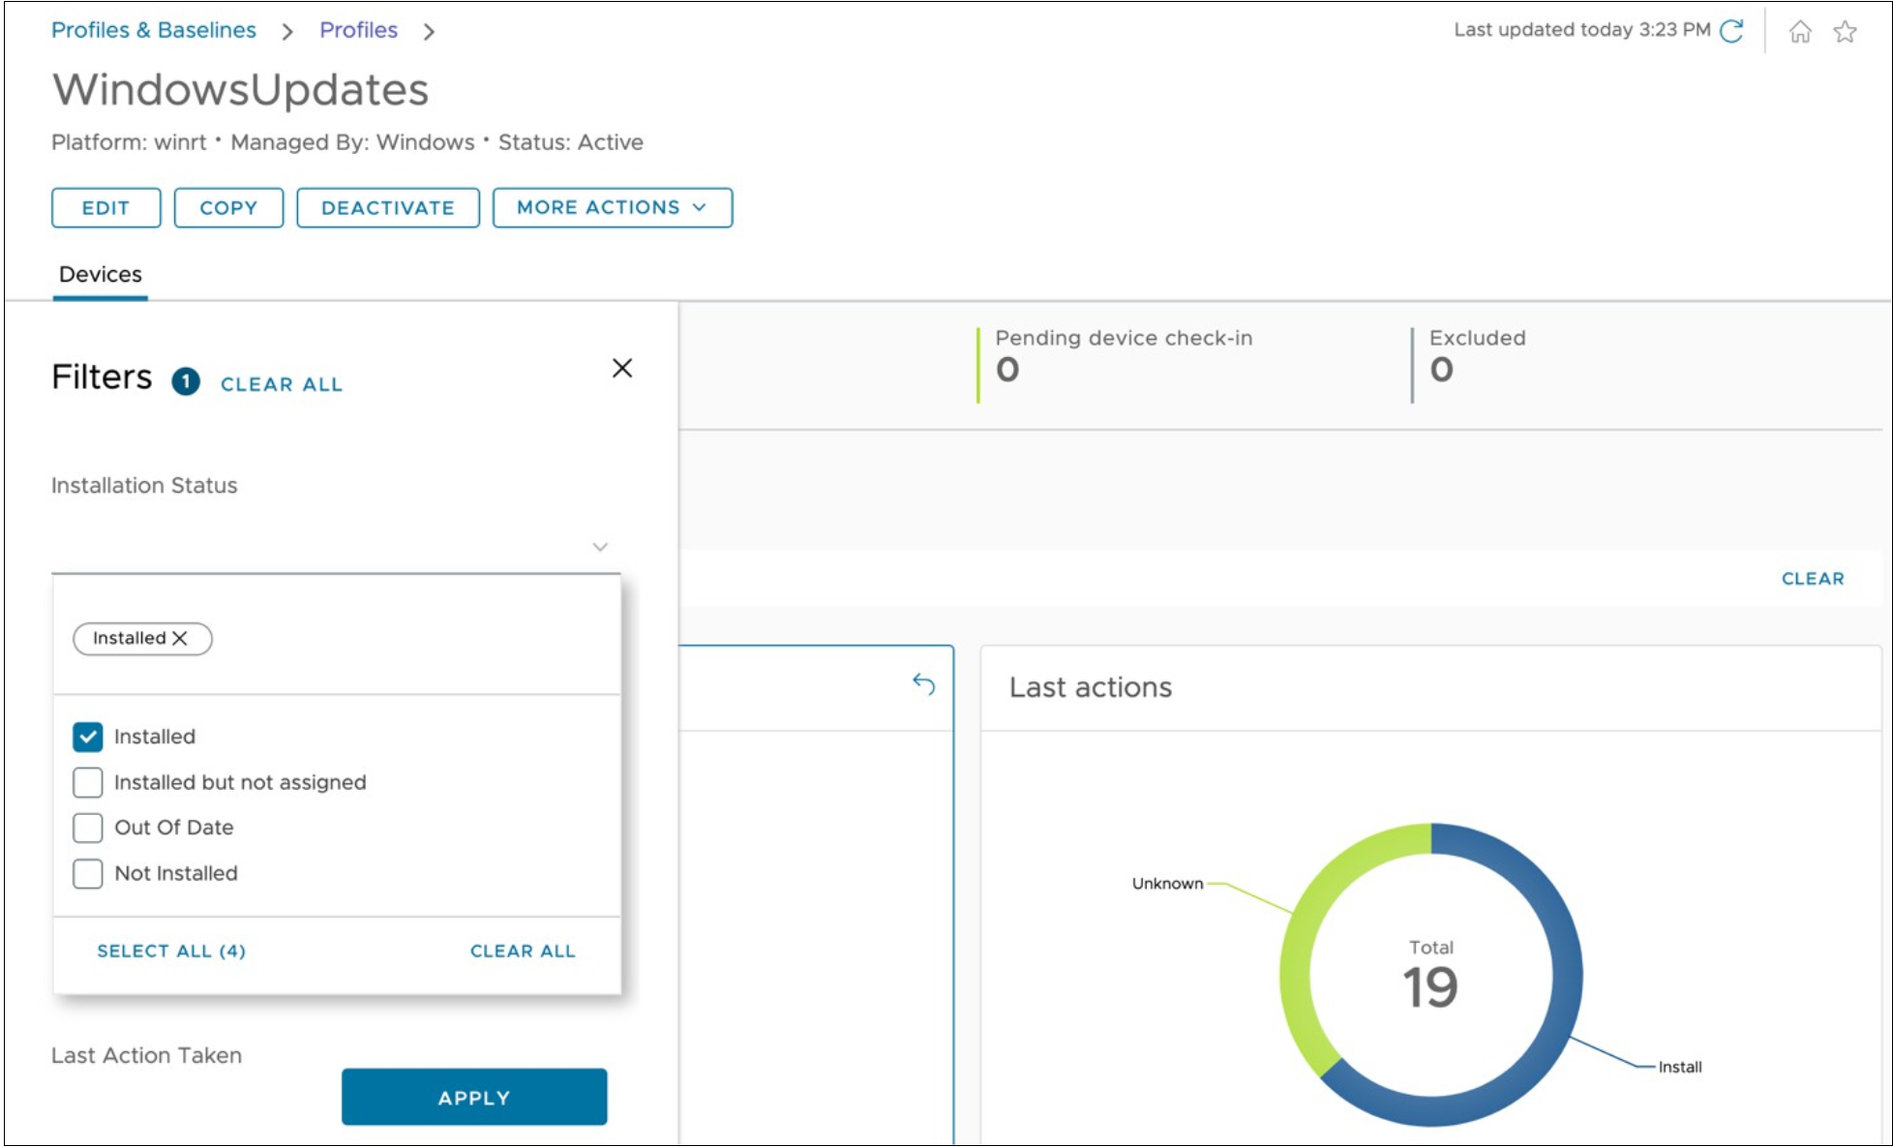Image resolution: width=1893 pixels, height=1147 pixels.
Task: Uncheck the Installed checkbox
Action: [x=88, y=737]
